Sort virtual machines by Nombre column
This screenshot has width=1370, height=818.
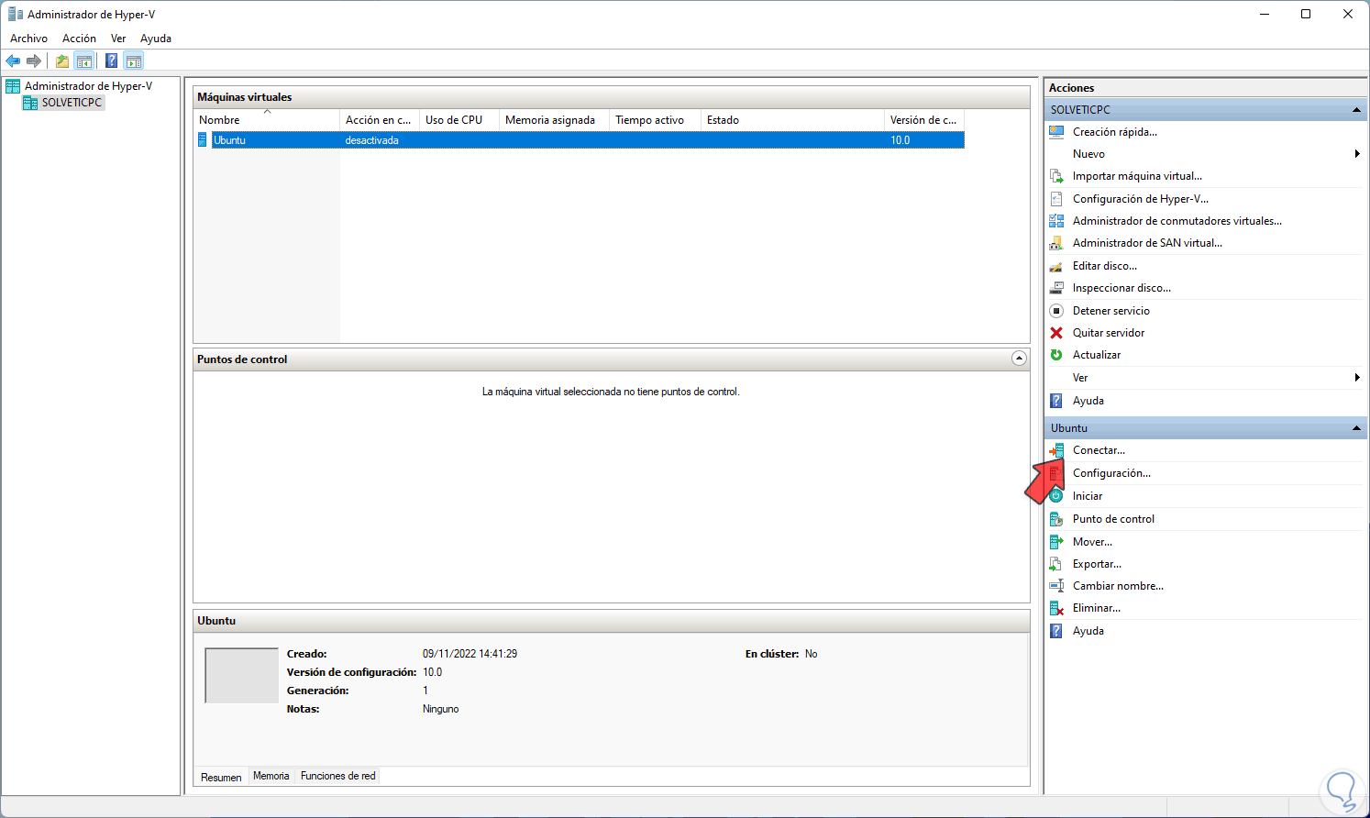[267, 120]
